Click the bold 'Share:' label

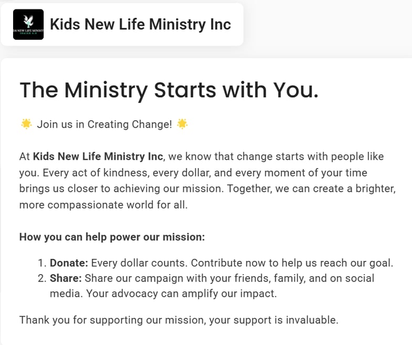point(66,278)
